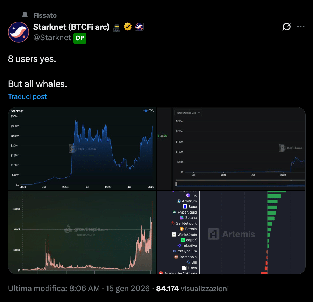This screenshot has width=313, height=302.
Task: Click the WorldChain chain icon
Action: [x=174, y=235]
